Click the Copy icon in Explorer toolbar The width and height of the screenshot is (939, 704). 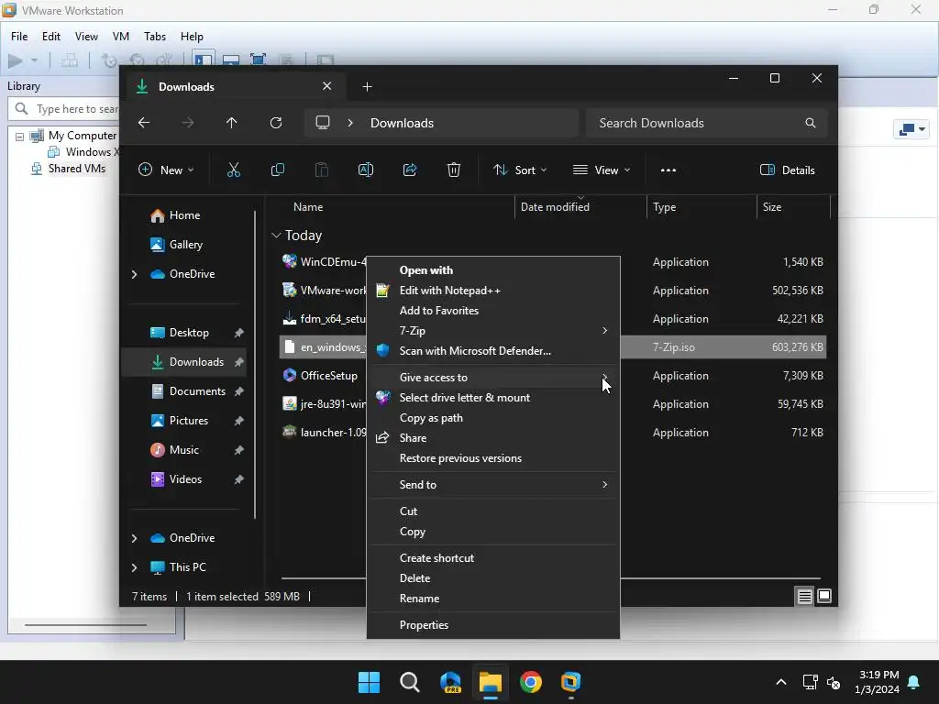(277, 170)
